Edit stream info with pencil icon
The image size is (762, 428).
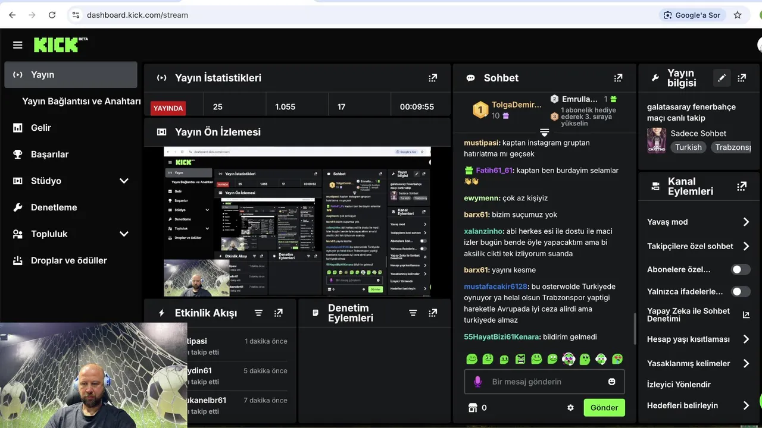pos(722,78)
